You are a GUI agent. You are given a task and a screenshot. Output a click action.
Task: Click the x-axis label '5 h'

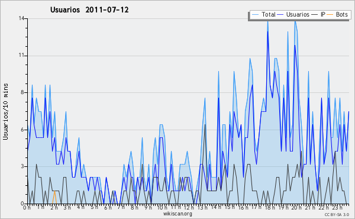(x=95, y=207)
